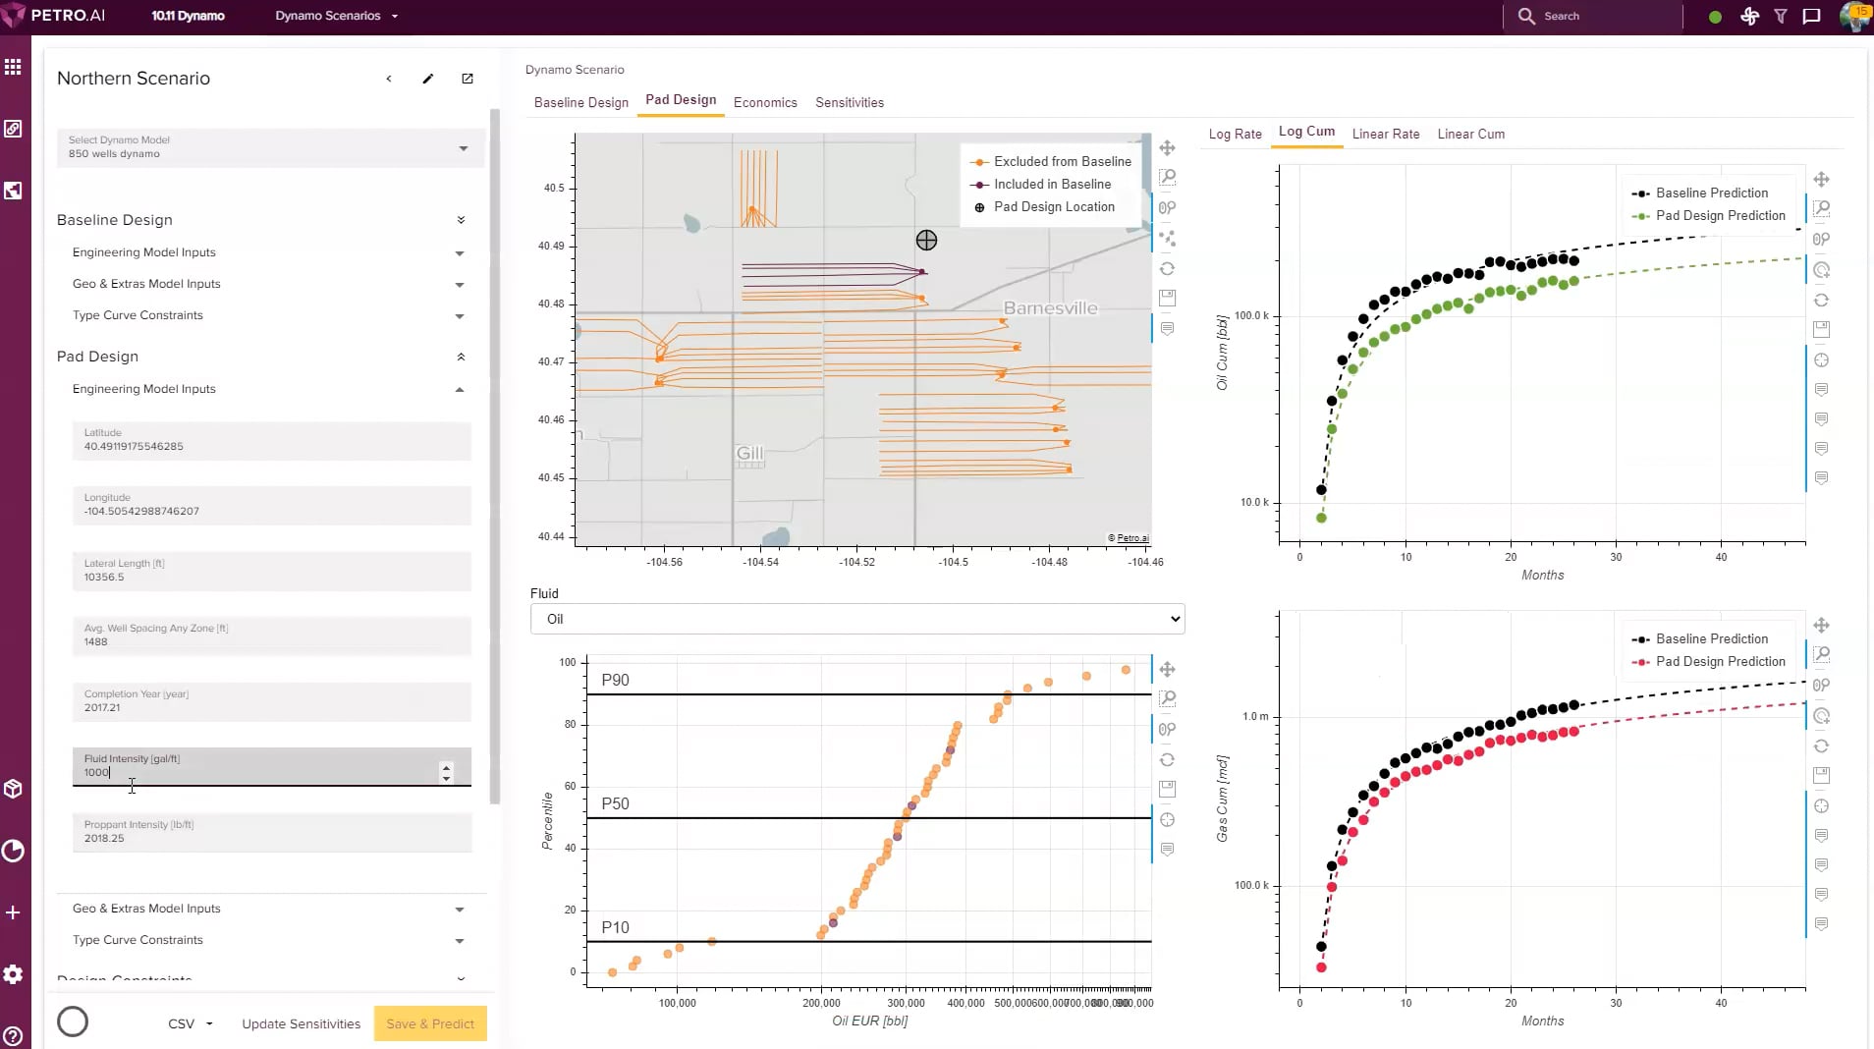Open the filter icon in top bar

pyautogui.click(x=1781, y=17)
